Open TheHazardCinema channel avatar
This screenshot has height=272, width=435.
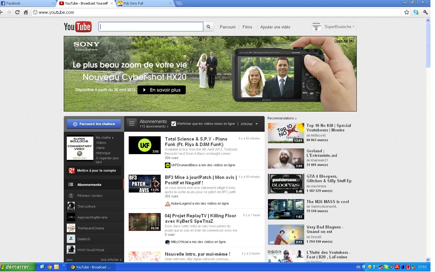(x=71, y=228)
